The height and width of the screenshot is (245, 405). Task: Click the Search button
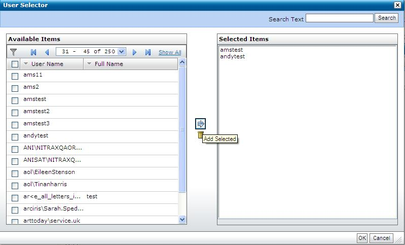(387, 18)
